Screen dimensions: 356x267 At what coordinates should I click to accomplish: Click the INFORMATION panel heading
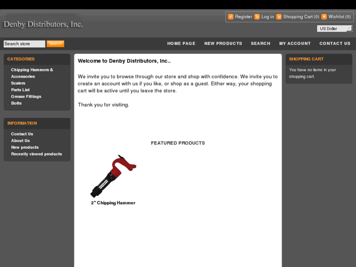coord(22,123)
